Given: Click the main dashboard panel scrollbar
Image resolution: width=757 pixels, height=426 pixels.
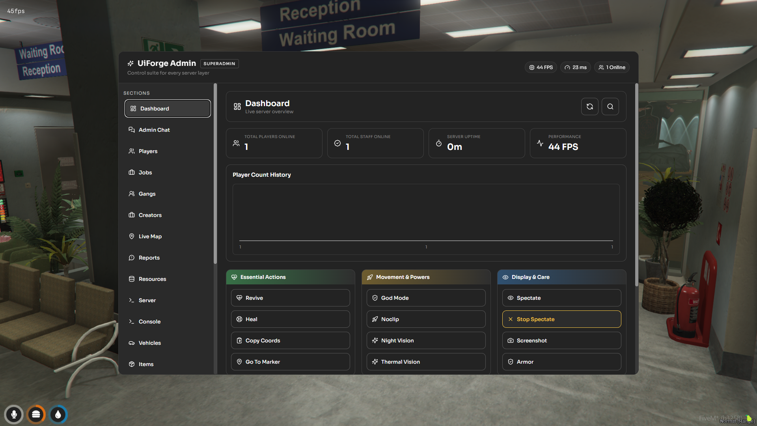Looking at the screenshot, I should tap(636, 185).
